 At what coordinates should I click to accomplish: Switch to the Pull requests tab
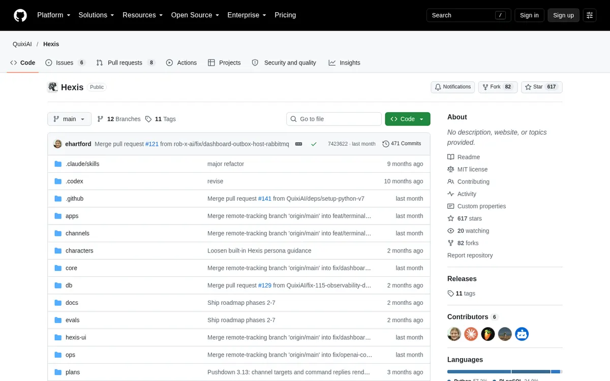click(x=126, y=62)
